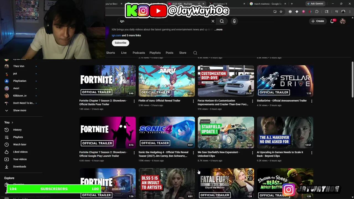Open more options for StellarDrive video
The width and height of the screenshot is (354, 199).
[312, 101]
